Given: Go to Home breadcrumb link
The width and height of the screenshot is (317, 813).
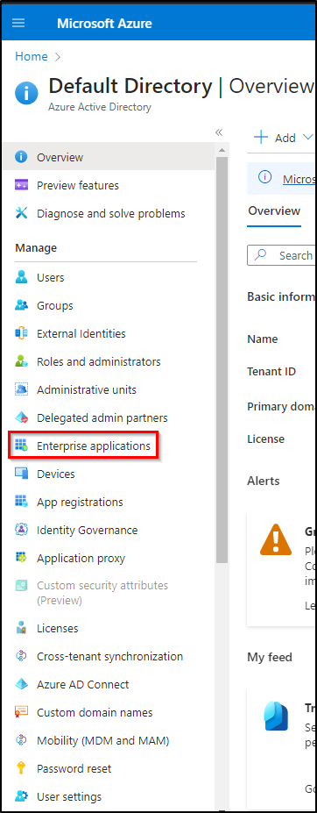Looking at the screenshot, I should tap(31, 56).
